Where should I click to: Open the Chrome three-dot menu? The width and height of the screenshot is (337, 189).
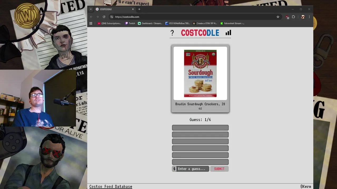(x=309, y=17)
